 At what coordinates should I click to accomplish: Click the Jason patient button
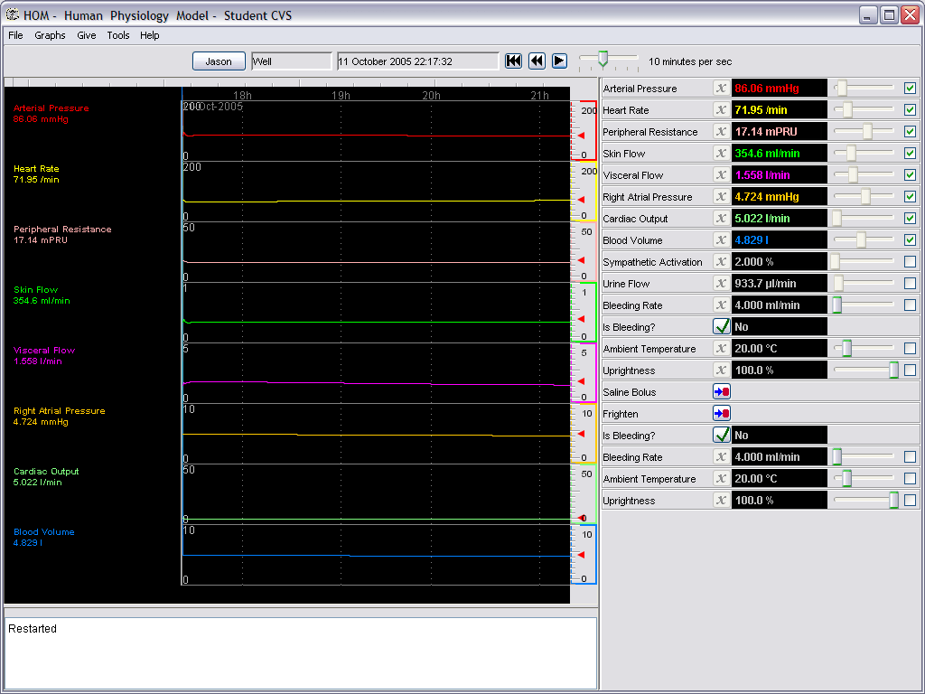219,61
